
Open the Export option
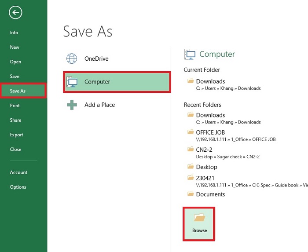click(16, 135)
